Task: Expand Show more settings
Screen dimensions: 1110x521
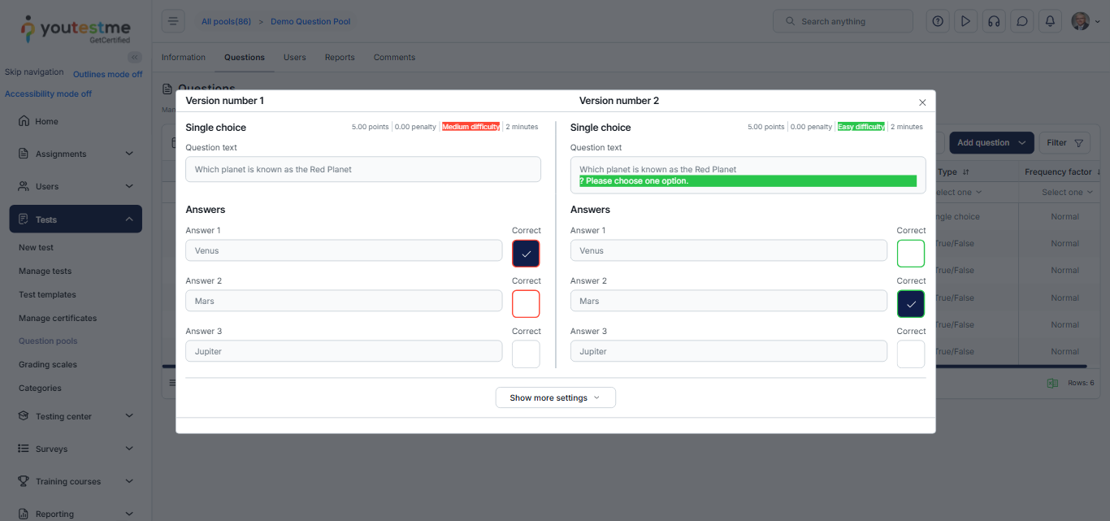Action: click(556, 397)
